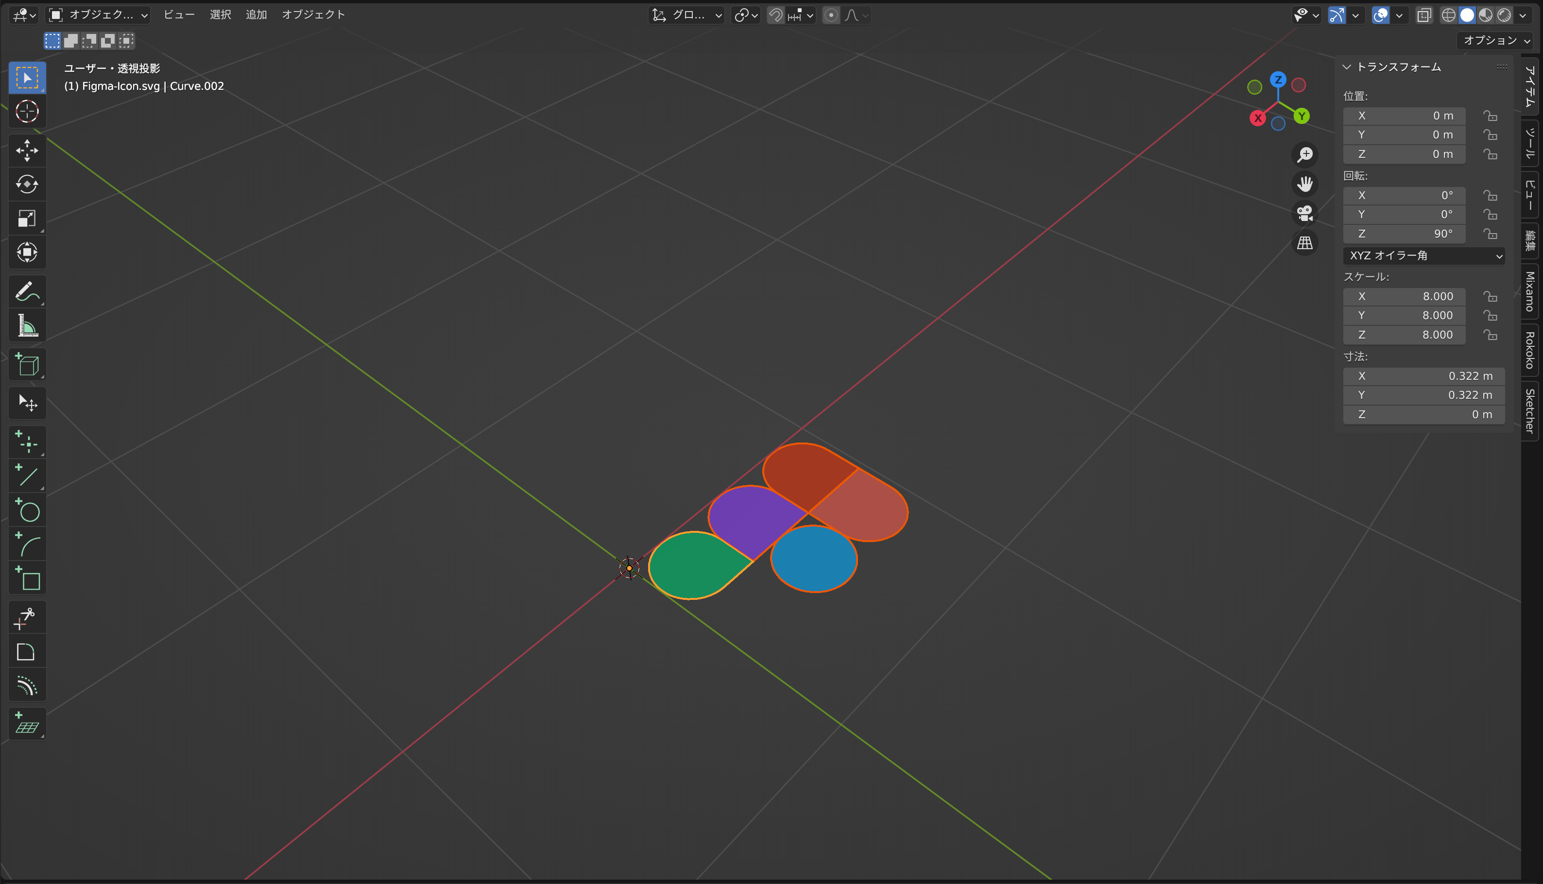Click the zoom magnifier viewport button

(1304, 154)
